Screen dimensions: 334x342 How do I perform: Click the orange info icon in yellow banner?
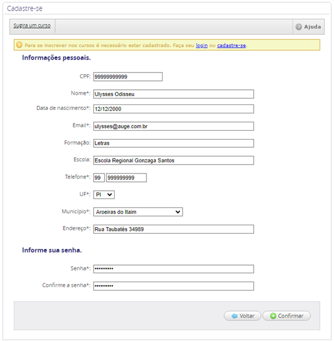click(19, 45)
